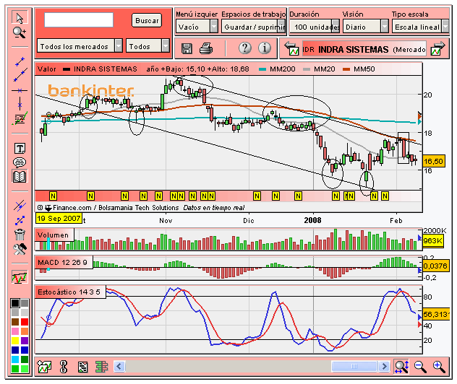Pick the red color swatch
The width and height of the screenshot is (457, 384).
[25, 322]
